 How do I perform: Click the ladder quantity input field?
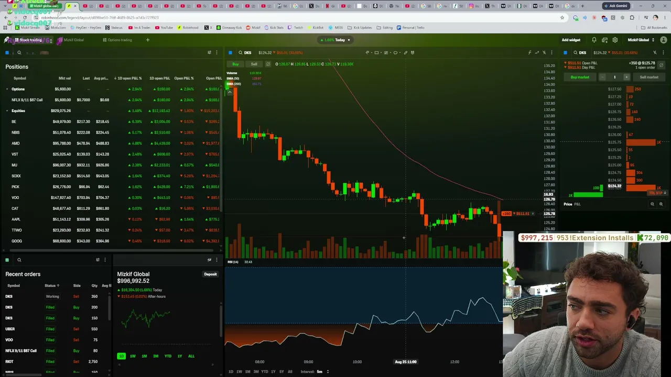coord(614,77)
